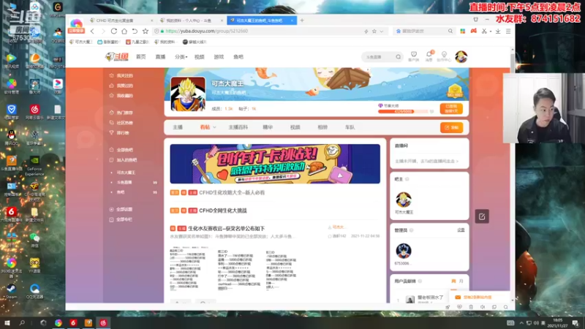The image size is (585, 329).
Task: Click the level progress bar
Action: (x=404, y=111)
